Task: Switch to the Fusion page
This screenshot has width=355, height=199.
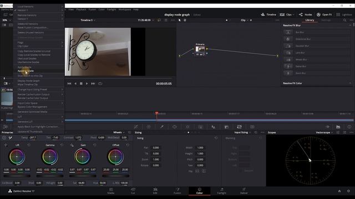Action: 177,191
